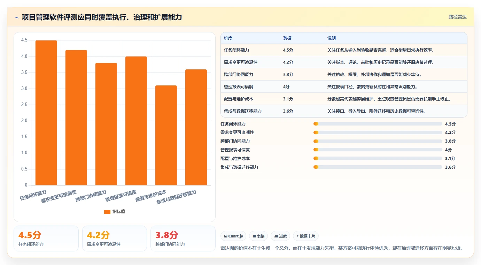481x265 pixels.
Task: Click the 指标值 legend label
Action: [x=118, y=212]
